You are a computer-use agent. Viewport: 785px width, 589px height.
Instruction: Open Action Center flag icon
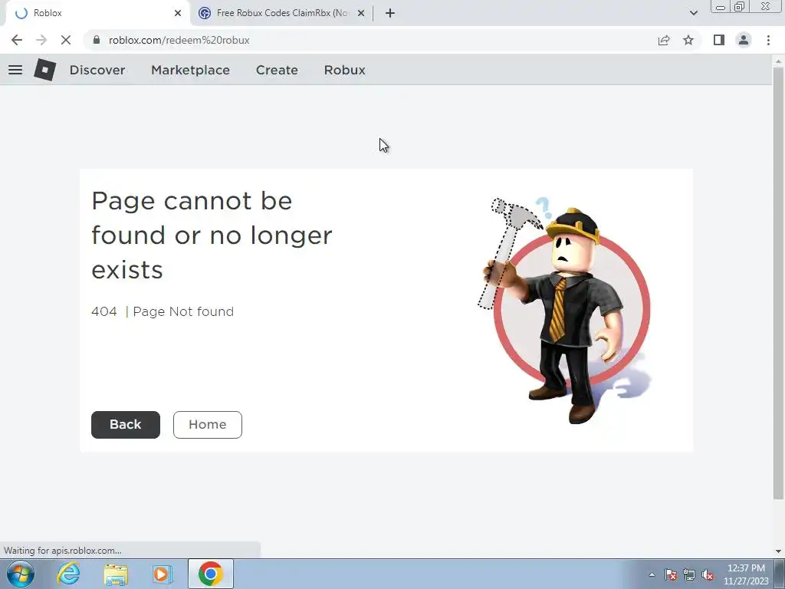(670, 574)
